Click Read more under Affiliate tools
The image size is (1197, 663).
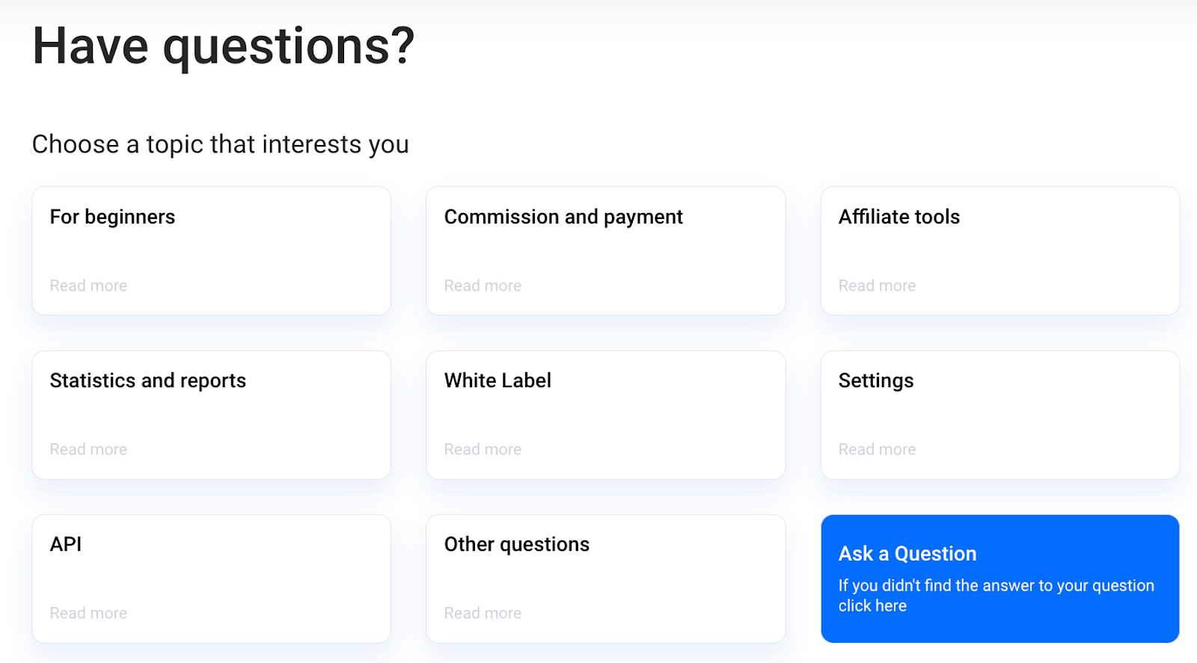(877, 286)
